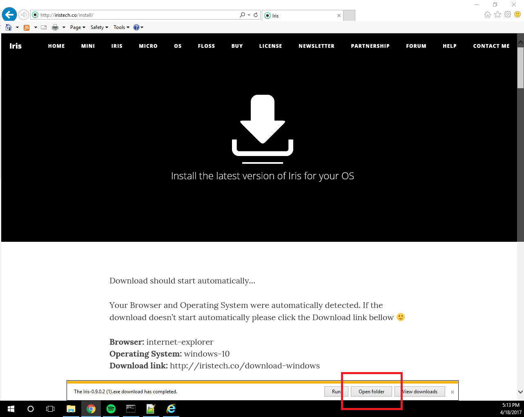Open the MINI nav item
Image resolution: width=524 pixels, height=417 pixels.
coord(88,46)
